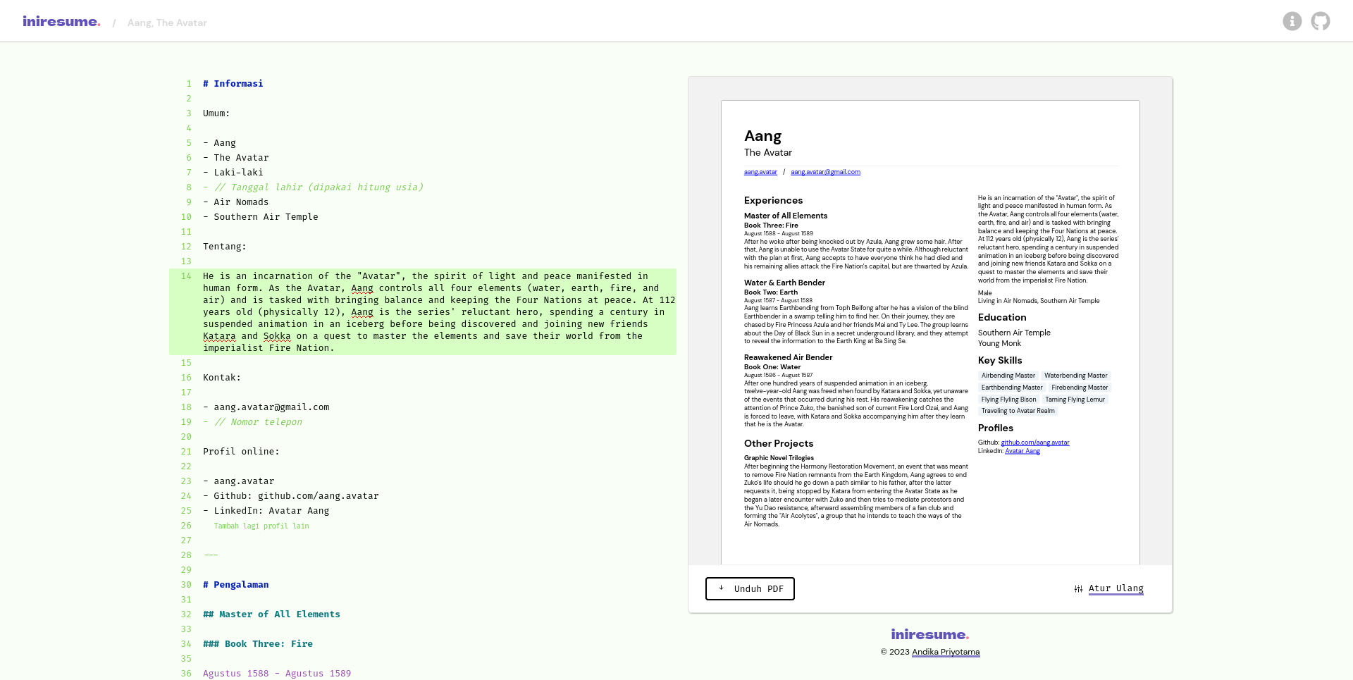The height and width of the screenshot is (680, 1353).
Task: Click the 'LinkedIn: Avatar Aang' editor line
Action: click(266, 511)
